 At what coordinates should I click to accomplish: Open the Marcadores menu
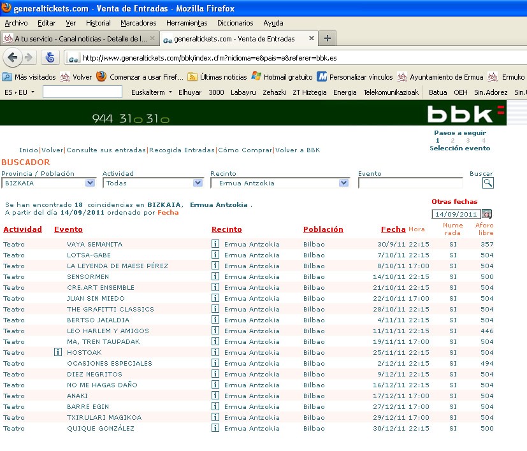coord(138,23)
